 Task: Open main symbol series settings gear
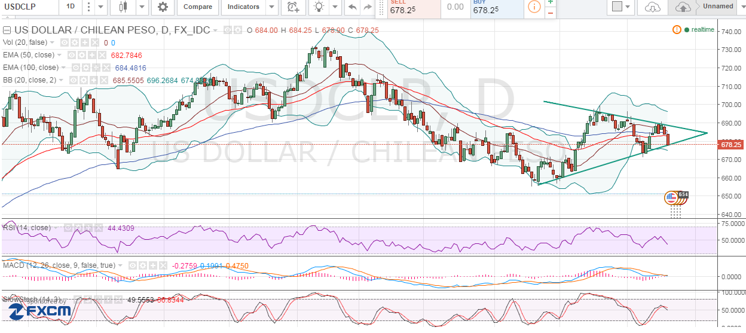pos(238,30)
